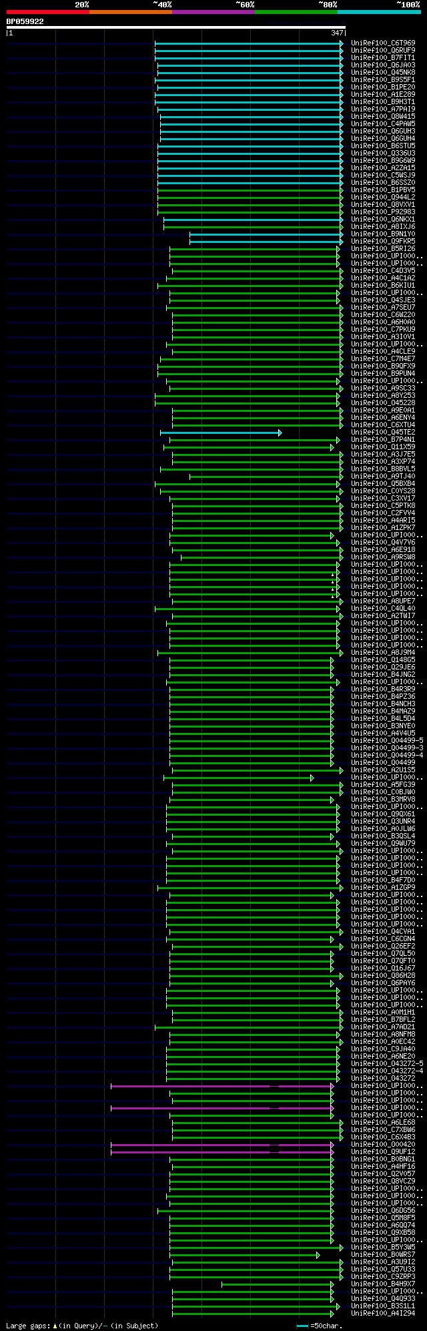Open hit UniRef100_C0YS28
427x1331 pixels.
[383, 491]
